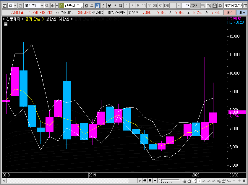Viewport: 248px width, 185px height.
Task: Click the 종가 단순 3 indicator legend
Action: tap(34, 19)
